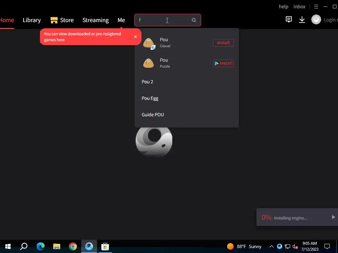338x253 pixels.
Task: Open network status tray icon
Action: tap(287, 246)
